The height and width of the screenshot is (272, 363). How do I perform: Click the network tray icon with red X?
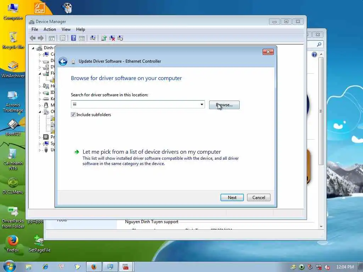pos(319,267)
